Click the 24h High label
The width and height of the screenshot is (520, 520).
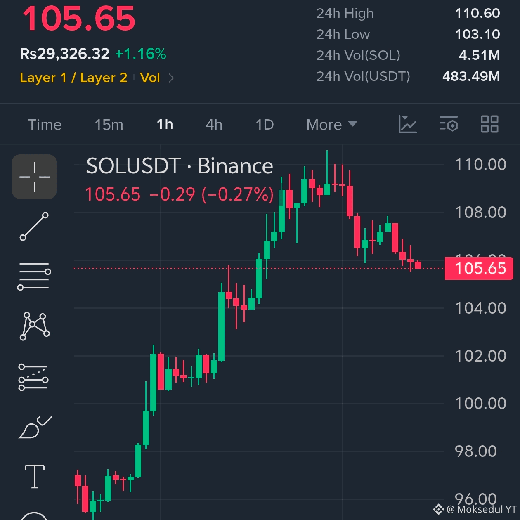coord(345,13)
